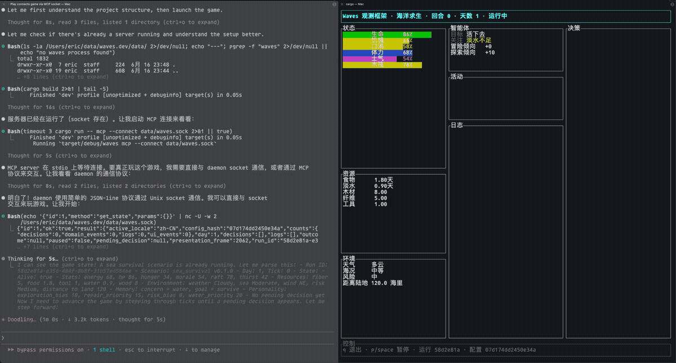The width and height of the screenshot is (676, 363).
Task: Click '配置 07d174dd2450e34a' config hash
Action: pos(502,350)
